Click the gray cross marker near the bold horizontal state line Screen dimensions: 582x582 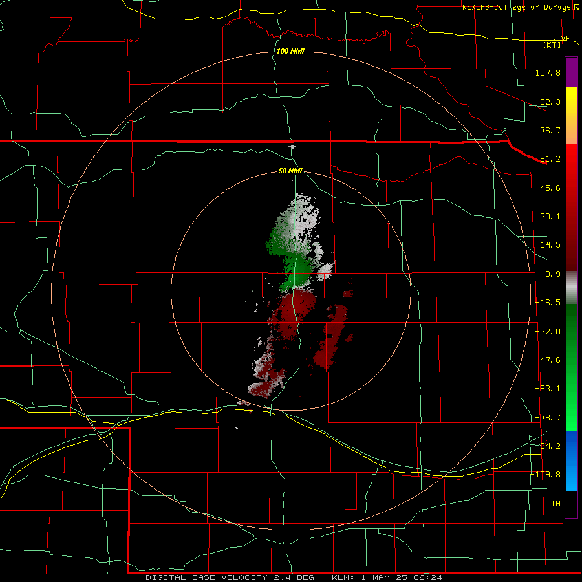point(292,146)
